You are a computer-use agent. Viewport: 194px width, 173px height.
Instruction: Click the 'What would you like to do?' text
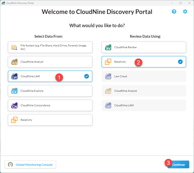[x=97, y=25]
